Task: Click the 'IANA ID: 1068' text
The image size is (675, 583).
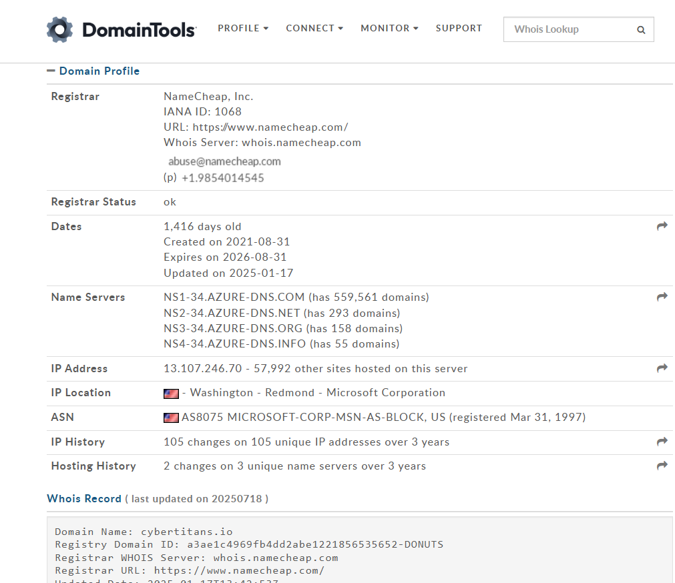Action: (202, 112)
